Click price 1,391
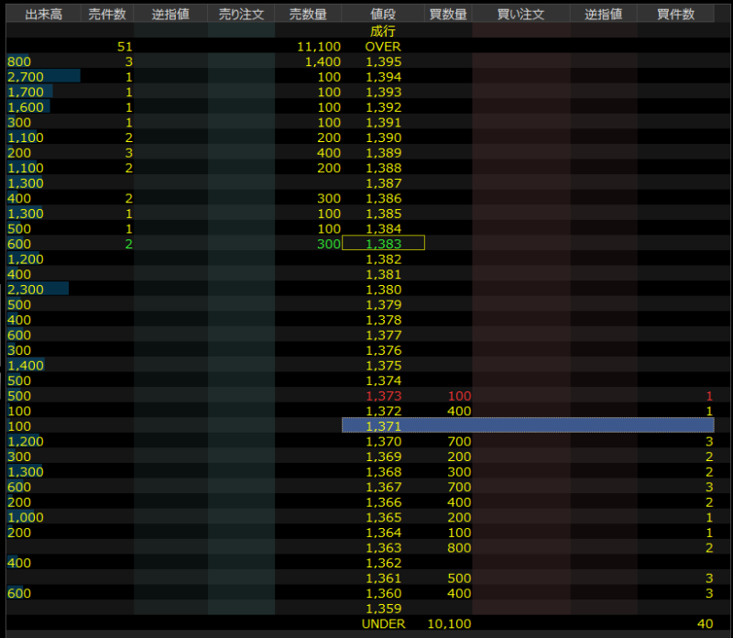The image size is (733, 638). point(383,123)
